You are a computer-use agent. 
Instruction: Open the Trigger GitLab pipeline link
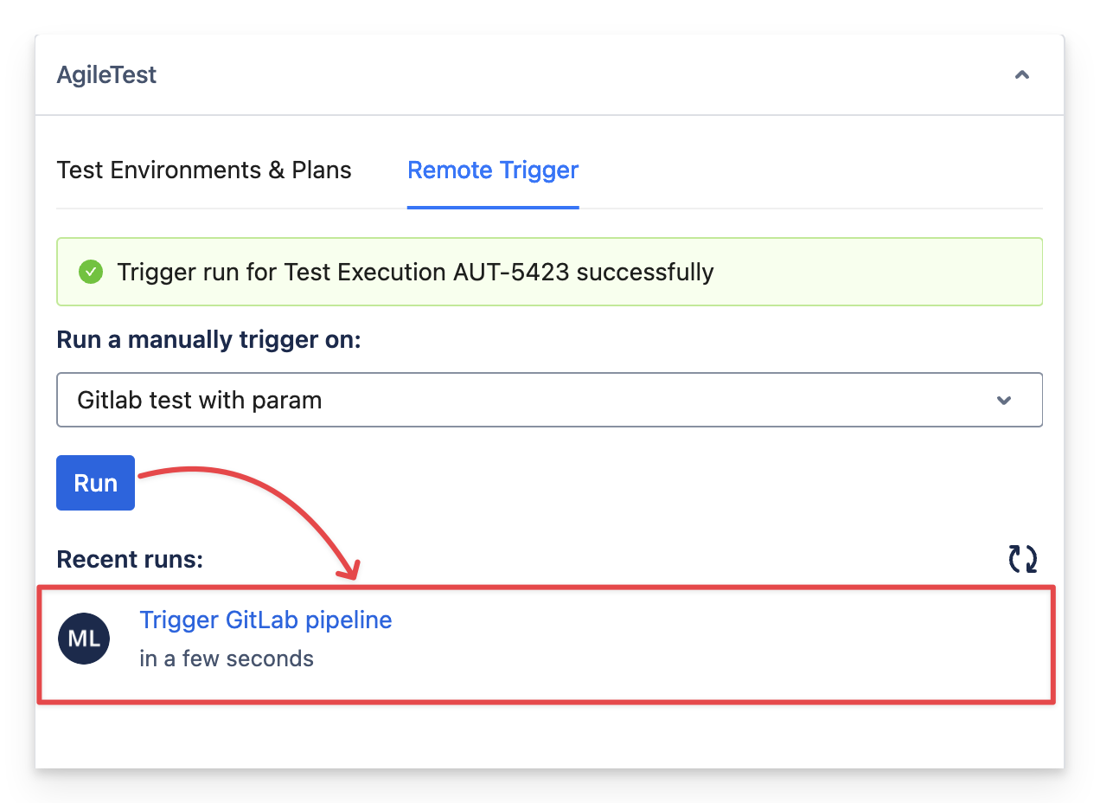click(265, 620)
